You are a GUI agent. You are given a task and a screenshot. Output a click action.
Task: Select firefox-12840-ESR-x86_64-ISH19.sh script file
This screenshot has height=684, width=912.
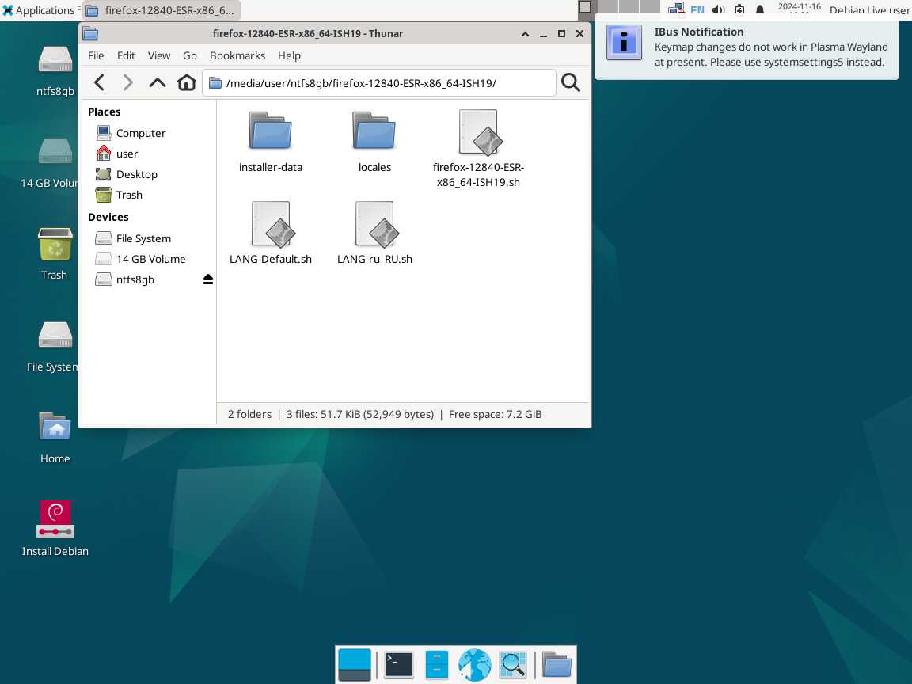point(478,150)
